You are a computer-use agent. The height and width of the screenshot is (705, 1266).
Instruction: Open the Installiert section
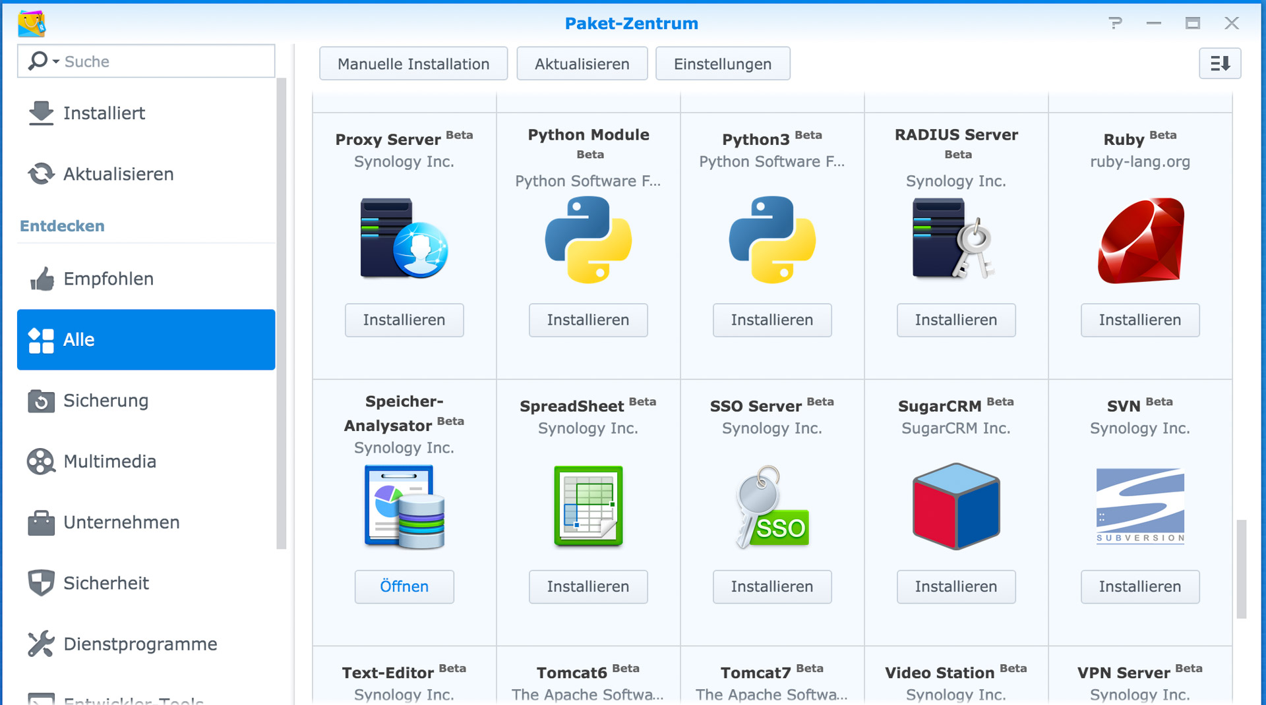click(146, 113)
